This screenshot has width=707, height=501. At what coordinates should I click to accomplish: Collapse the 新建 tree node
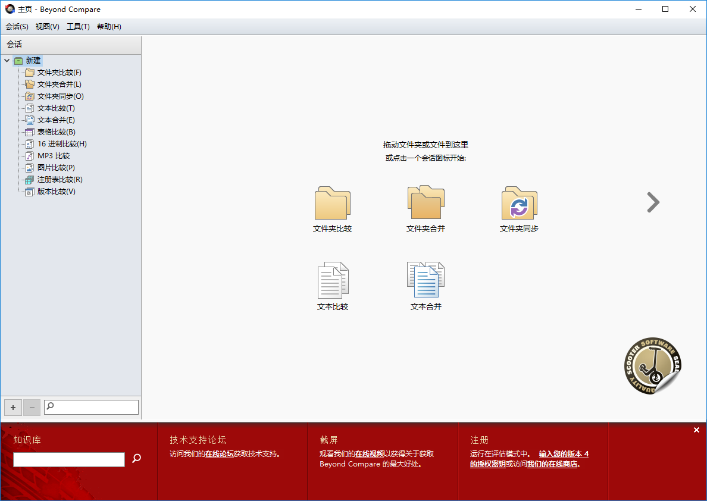tap(7, 61)
